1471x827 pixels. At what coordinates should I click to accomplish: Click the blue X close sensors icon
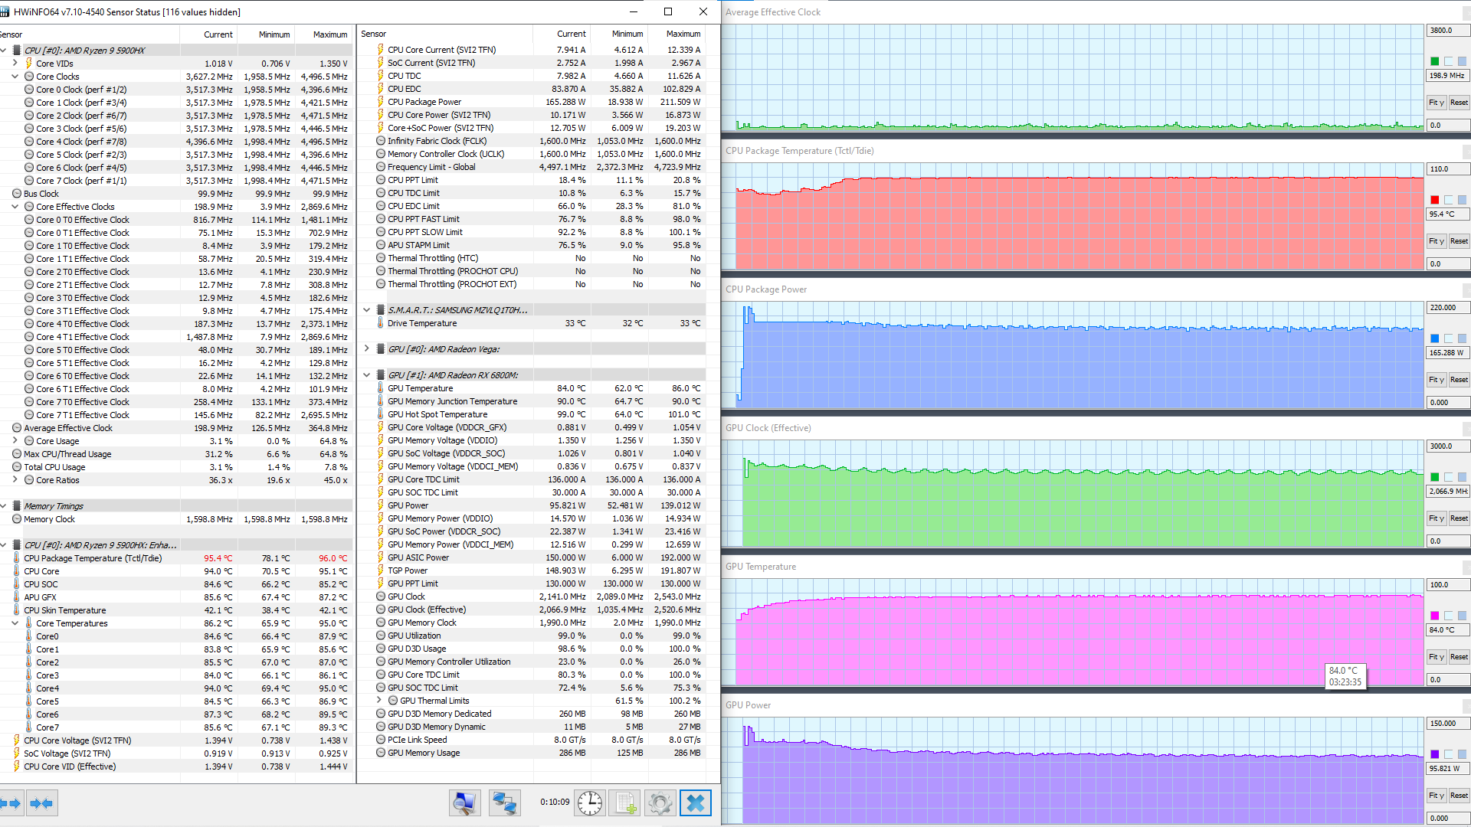coord(695,802)
